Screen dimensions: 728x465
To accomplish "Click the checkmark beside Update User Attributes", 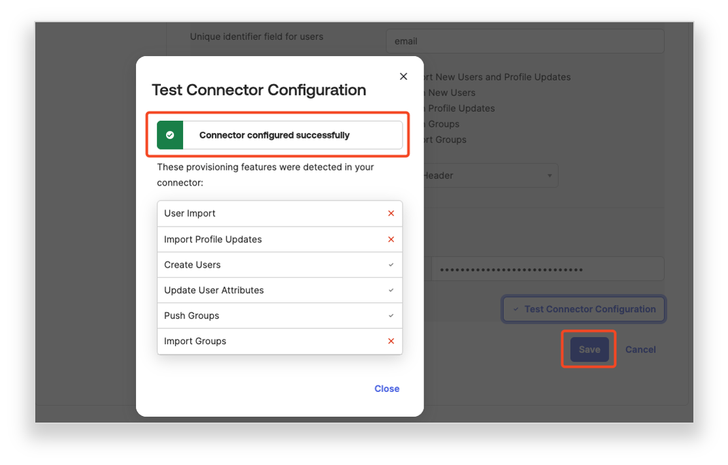I will coord(391,291).
